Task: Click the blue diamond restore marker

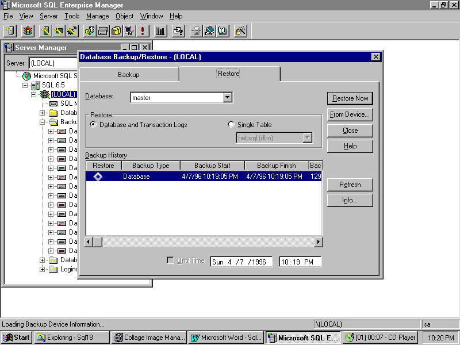Action: pos(98,177)
